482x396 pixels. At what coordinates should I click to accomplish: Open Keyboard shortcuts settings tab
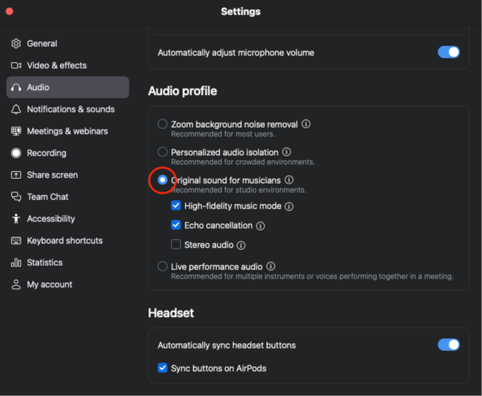pyautogui.click(x=64, y=241)
